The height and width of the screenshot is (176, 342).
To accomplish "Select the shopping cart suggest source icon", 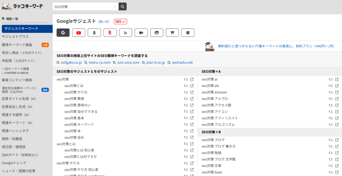I will click(x=172, y=33).
